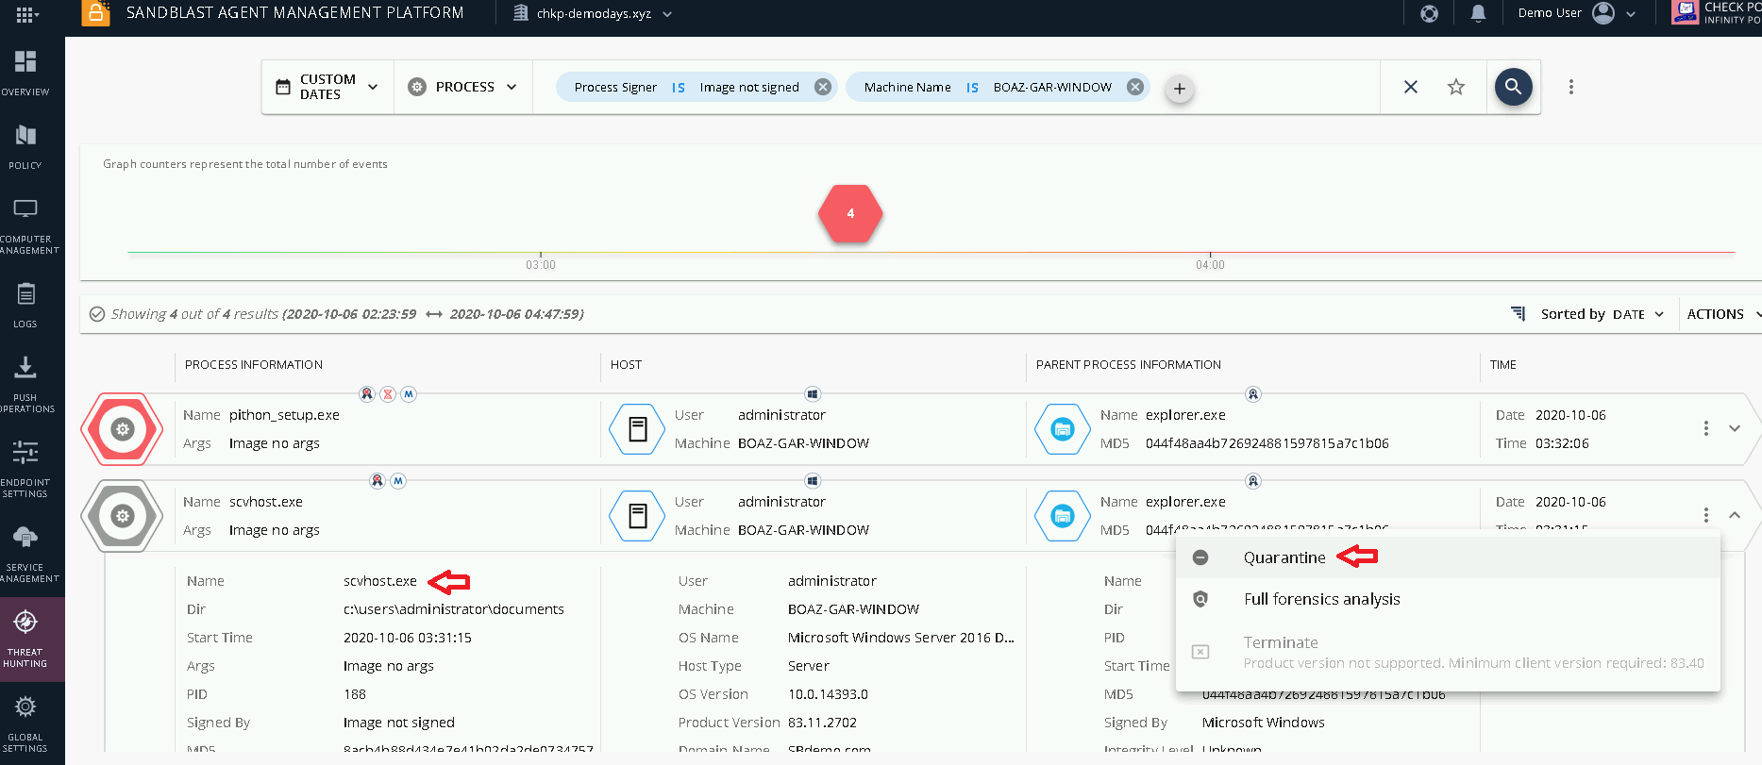Click the HOST column header
1762x765 pixels.
pyautogui.click(x=626, y=365)
